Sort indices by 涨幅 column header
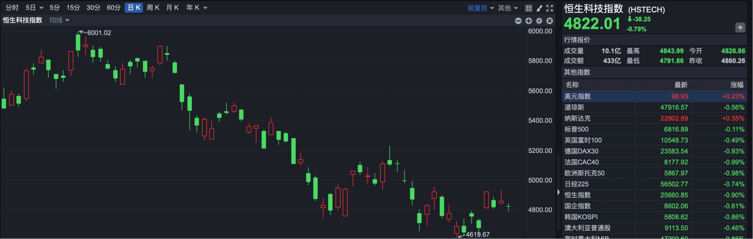The width and height of the screenshot is (753, 239). [737, 85]
